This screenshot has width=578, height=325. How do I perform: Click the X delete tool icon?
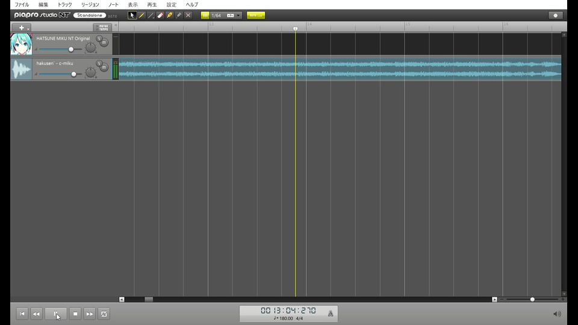pos(188,16)
